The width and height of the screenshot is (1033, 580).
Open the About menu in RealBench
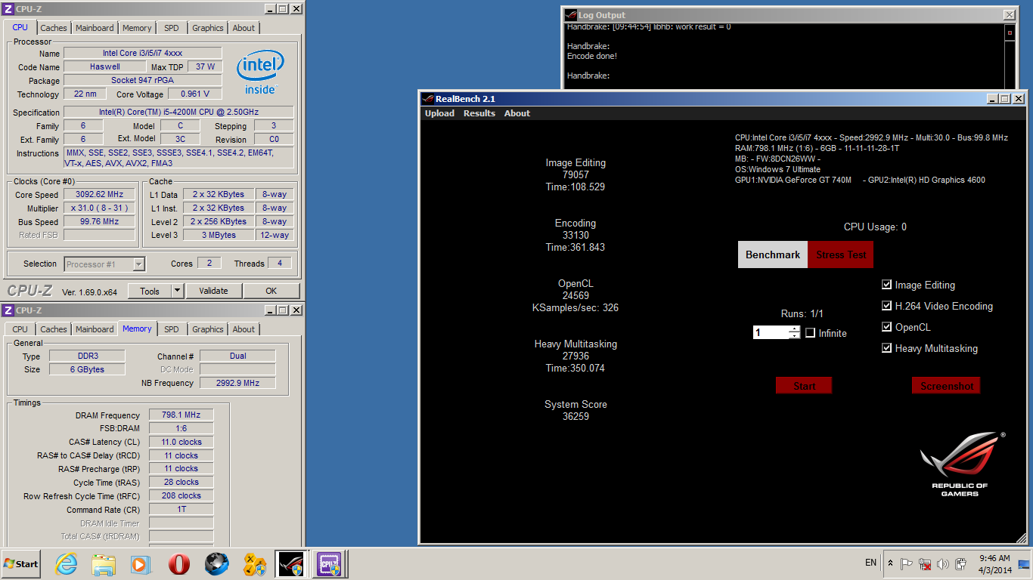click(x=517, y=113)
